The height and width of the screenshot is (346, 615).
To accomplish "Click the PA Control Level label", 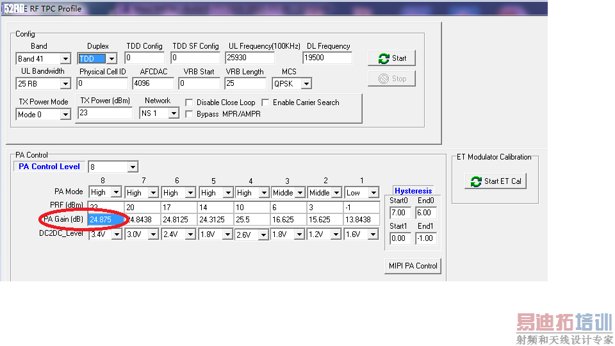I will point(49,167).
